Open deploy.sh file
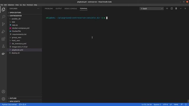The width and height of the screenshot is (189, 106). [x=25, y=53]
